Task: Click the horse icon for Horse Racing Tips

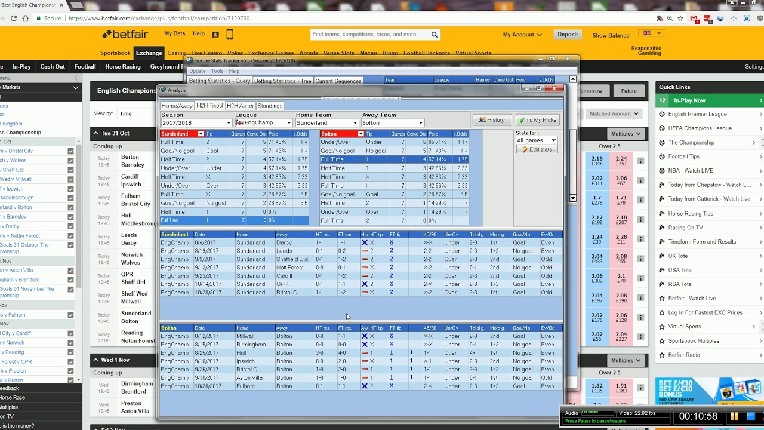Action: click(662, 213)
